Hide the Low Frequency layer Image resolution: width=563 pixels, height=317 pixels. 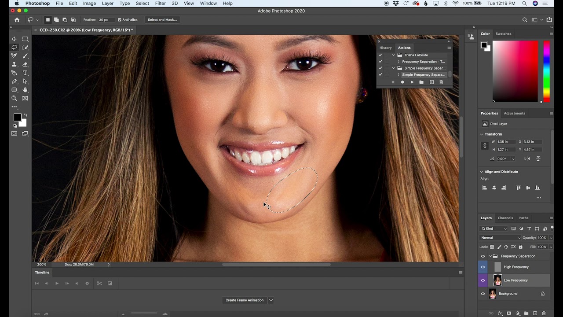click(x=483, y=280)
